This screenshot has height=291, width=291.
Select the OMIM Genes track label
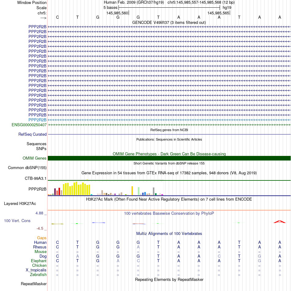(35, 158)
